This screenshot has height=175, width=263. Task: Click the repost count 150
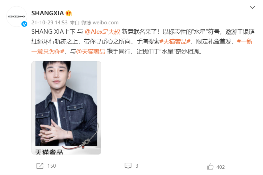(52, 166)
